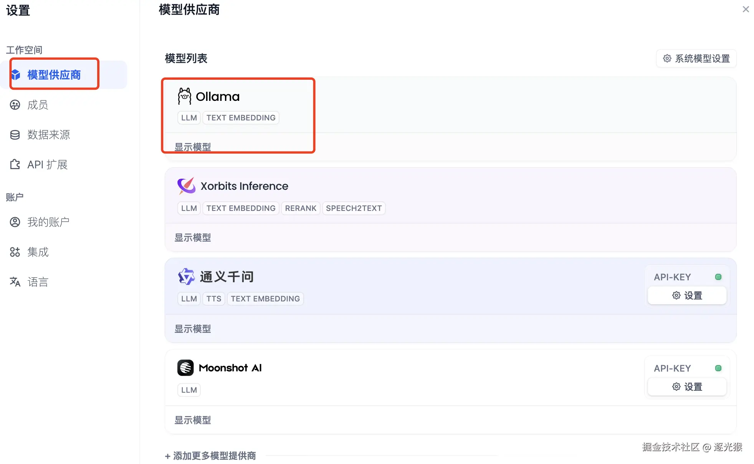Show models list under 通义千问
754x464 pixels.
click(x=193, y=329)
